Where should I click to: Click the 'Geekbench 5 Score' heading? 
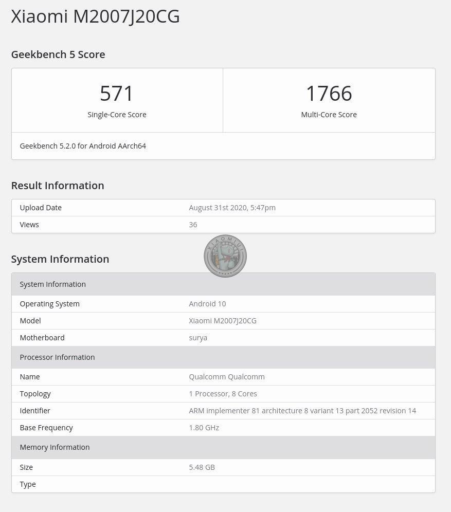58,54
